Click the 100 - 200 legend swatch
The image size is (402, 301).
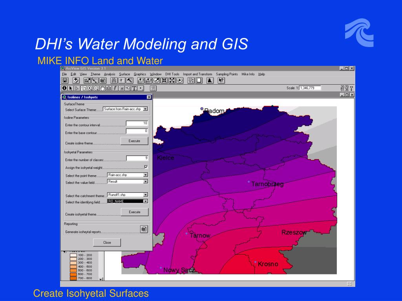coord(73,255)
